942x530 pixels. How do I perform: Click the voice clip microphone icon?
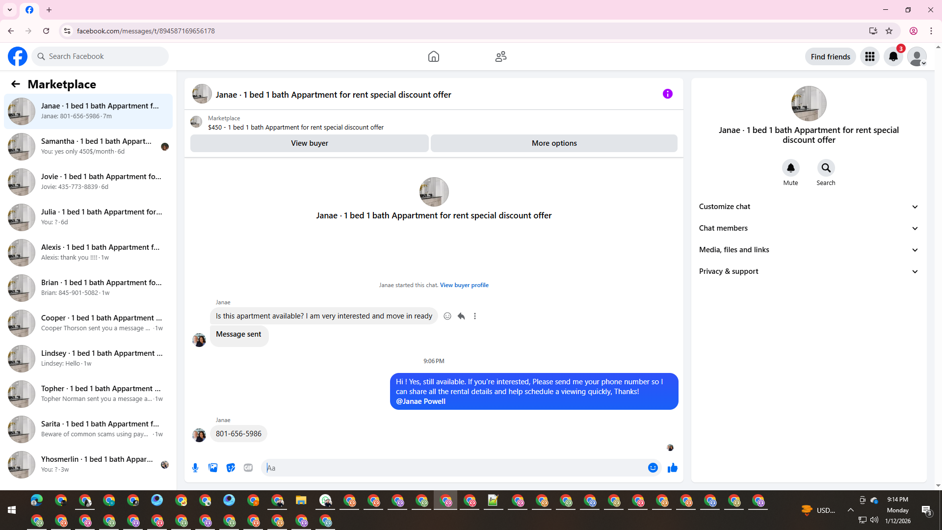pyautogui.click(x=195, y=468)
